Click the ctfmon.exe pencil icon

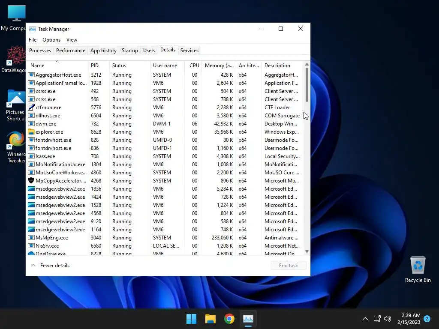31,108
